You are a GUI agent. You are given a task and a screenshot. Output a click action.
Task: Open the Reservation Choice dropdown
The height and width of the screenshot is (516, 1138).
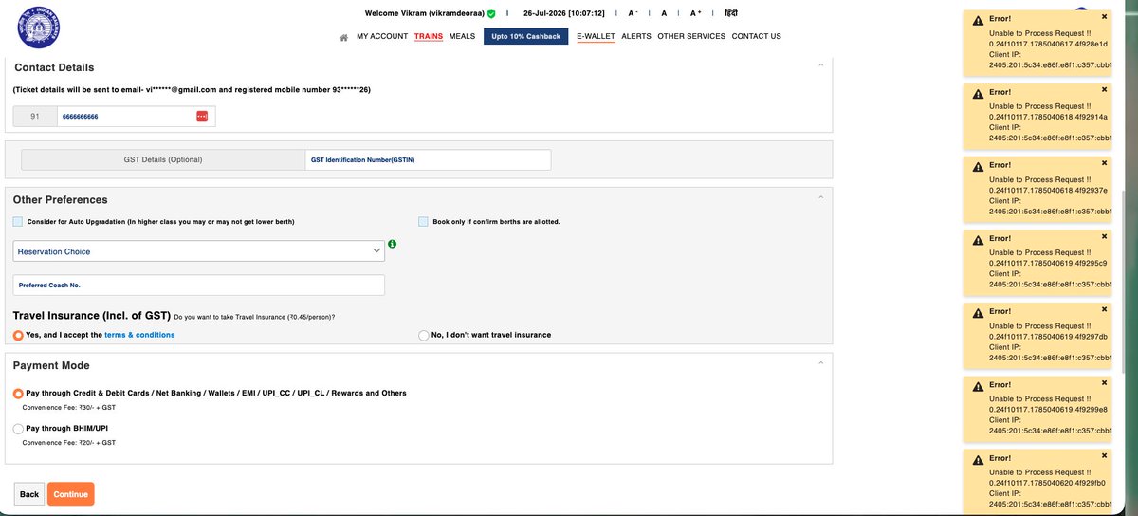(x=199, y=251)
